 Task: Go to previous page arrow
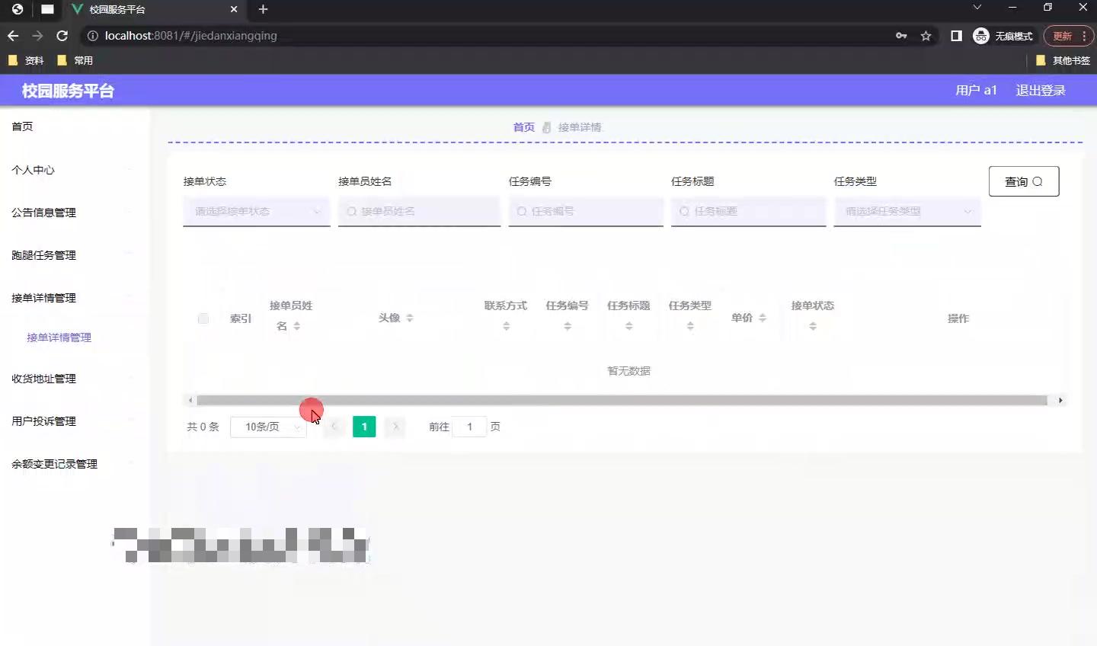tap(334, 427)
